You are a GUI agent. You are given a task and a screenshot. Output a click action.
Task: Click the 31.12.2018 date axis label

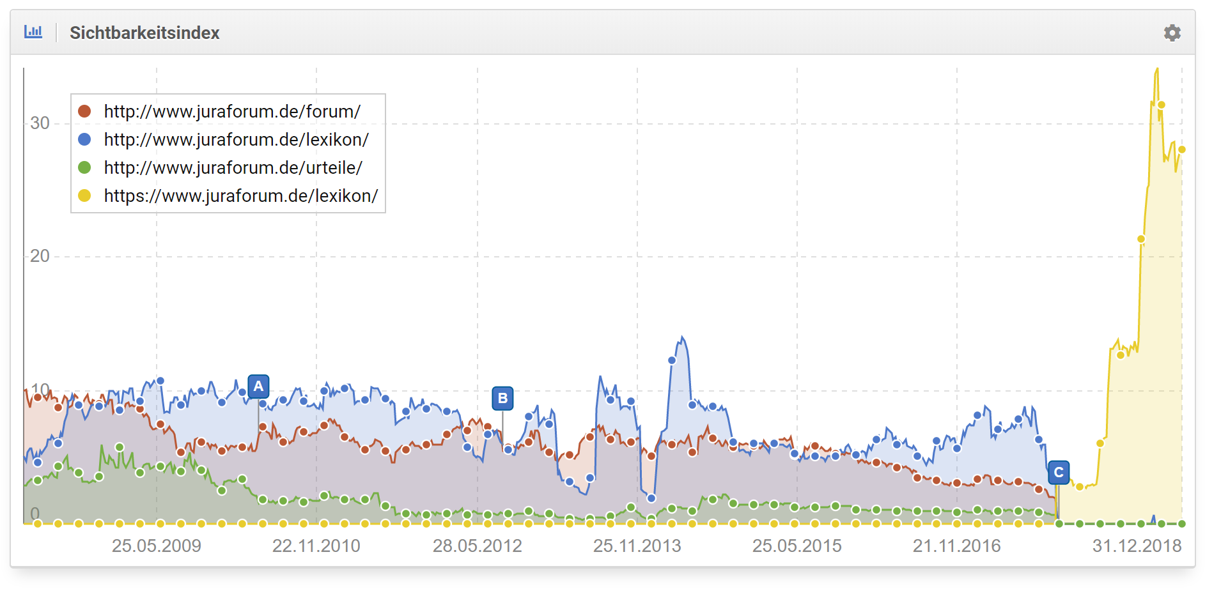tap(1137, 546)
